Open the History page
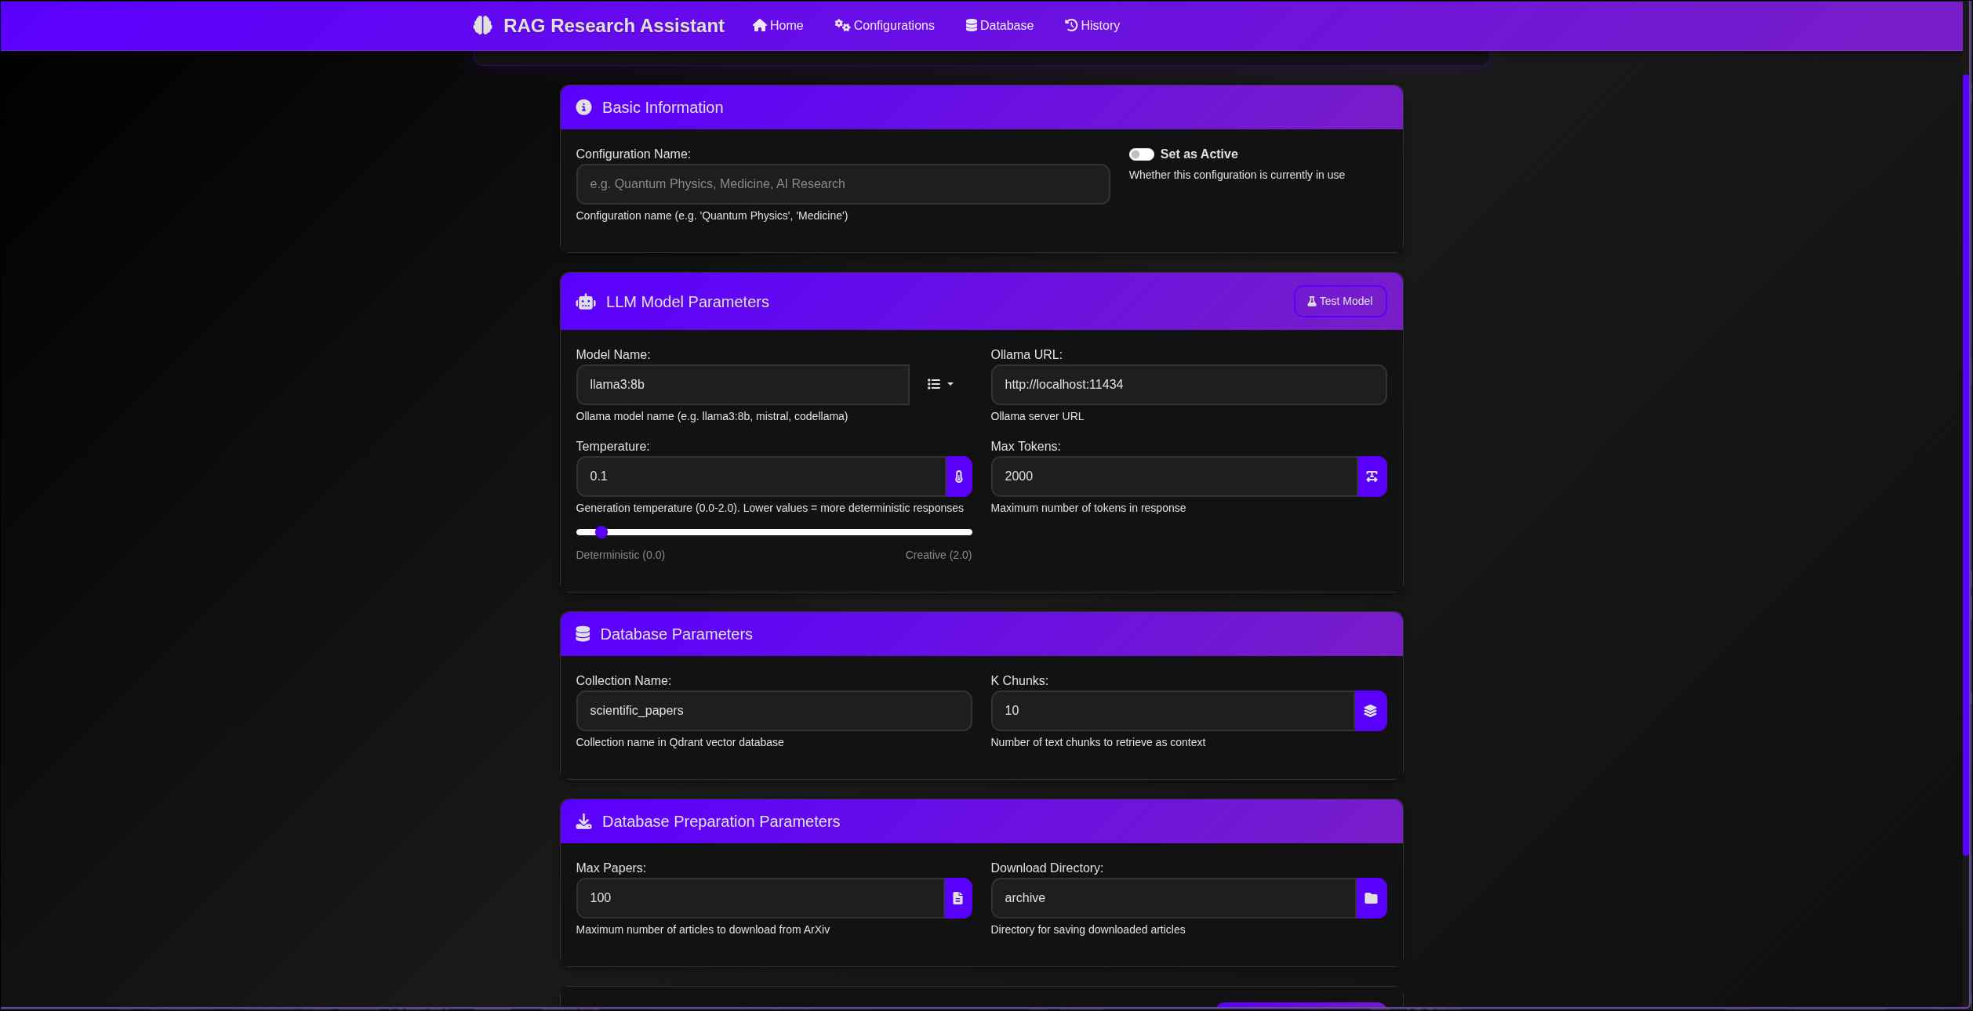Screen dimensions: 1973x1011 [1092, 26]
